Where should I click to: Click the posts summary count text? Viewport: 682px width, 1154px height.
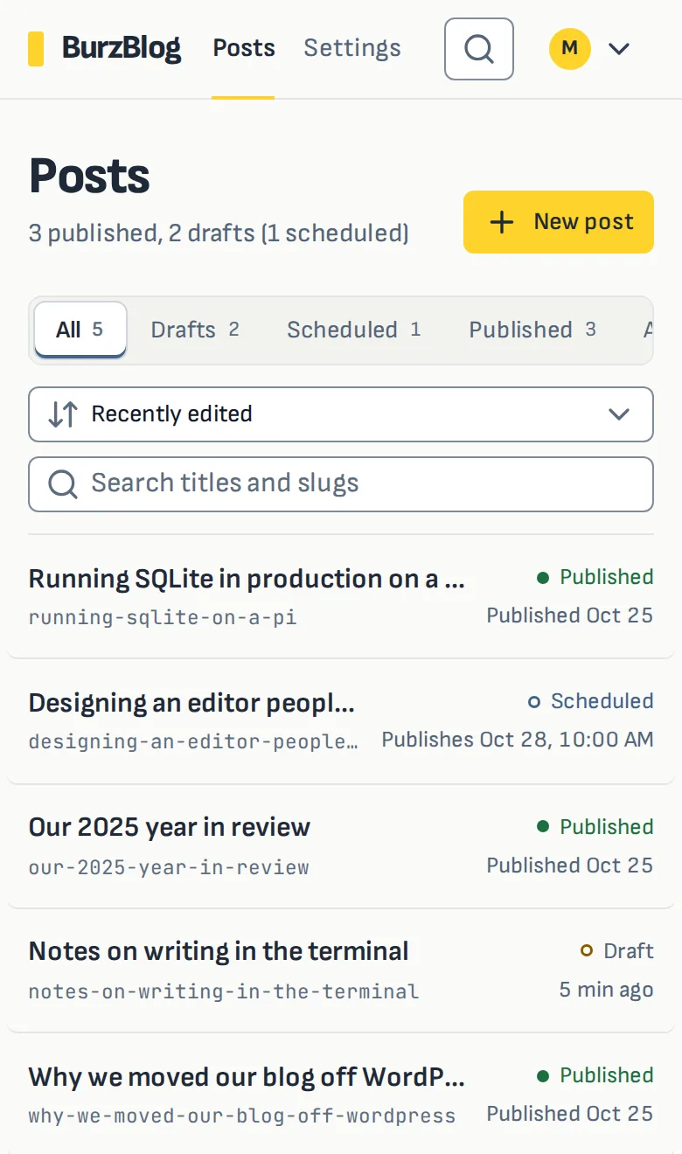pyautogui.click(x=219, y=233)
